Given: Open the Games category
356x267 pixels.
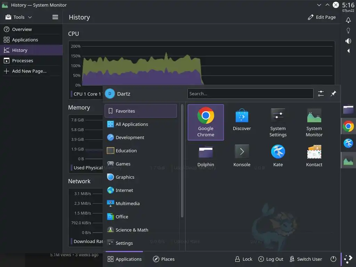Looking at the screenshot, I should pyautogui.click(x=141, y=164).
